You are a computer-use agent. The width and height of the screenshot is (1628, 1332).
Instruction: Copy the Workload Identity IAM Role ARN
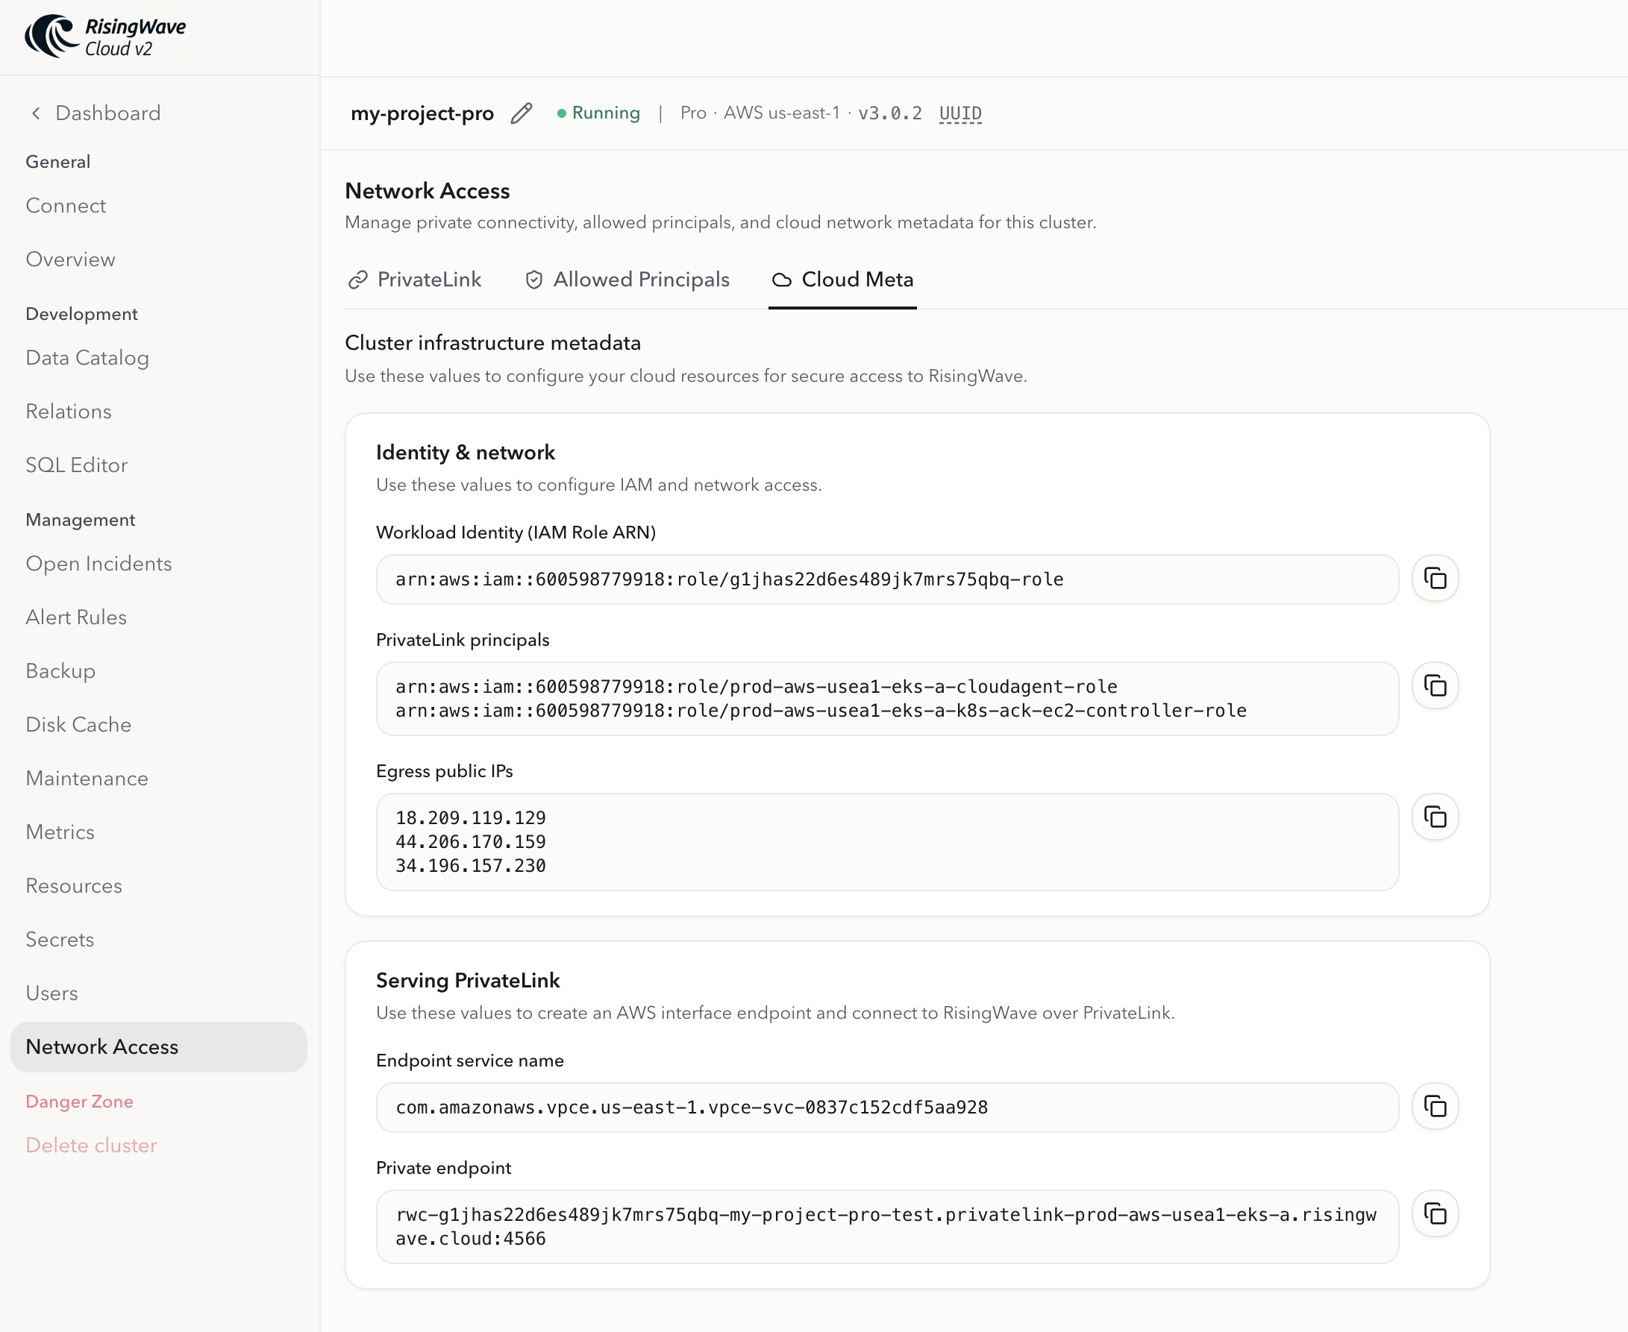[x=1435, y=578]
